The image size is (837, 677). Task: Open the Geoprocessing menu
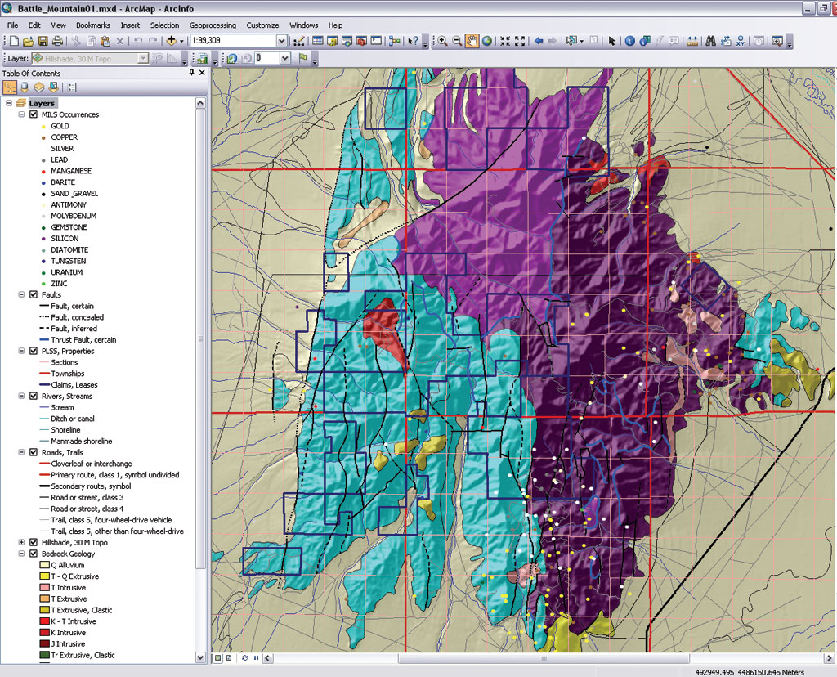pos(213,25)
